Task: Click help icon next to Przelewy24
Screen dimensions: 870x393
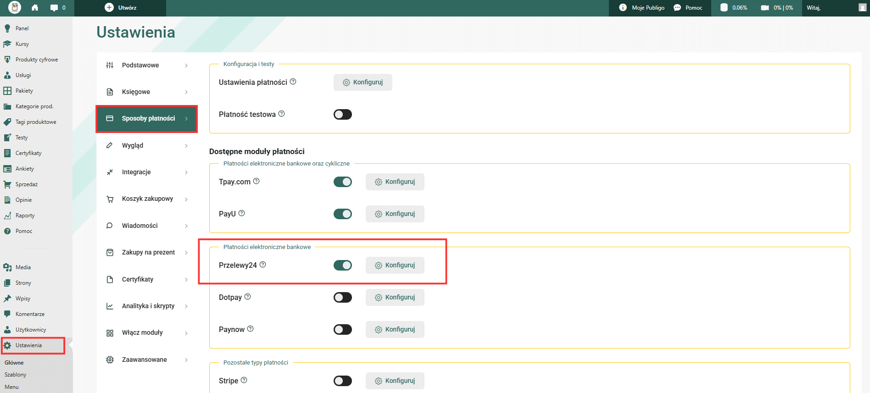Action: pos(263,265)
